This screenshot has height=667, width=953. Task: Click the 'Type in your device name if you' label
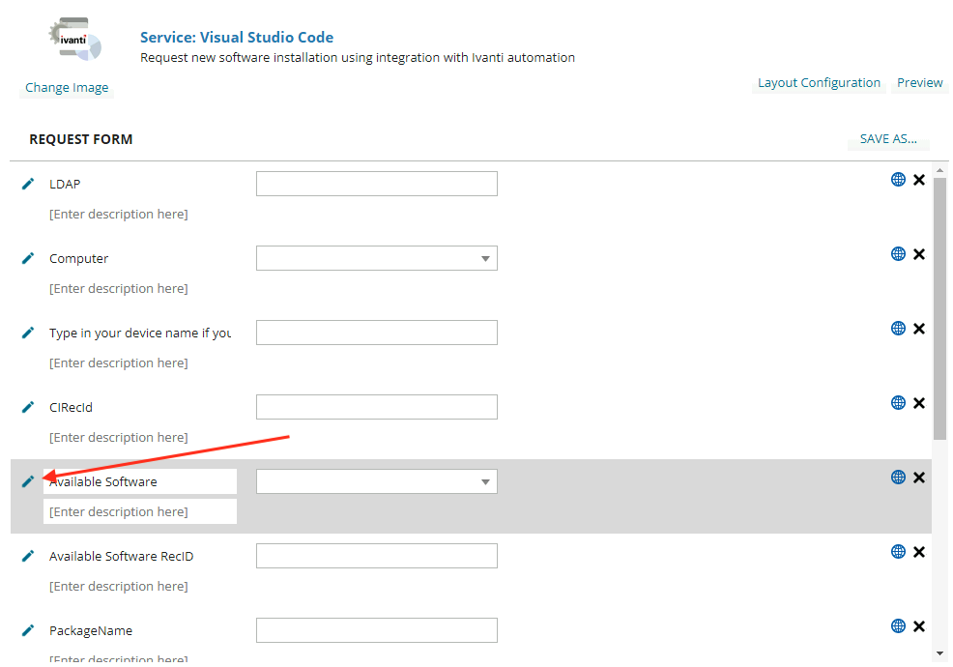click(x=140, y=333)
